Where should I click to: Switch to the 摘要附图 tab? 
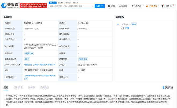click(x=45, y=87)
